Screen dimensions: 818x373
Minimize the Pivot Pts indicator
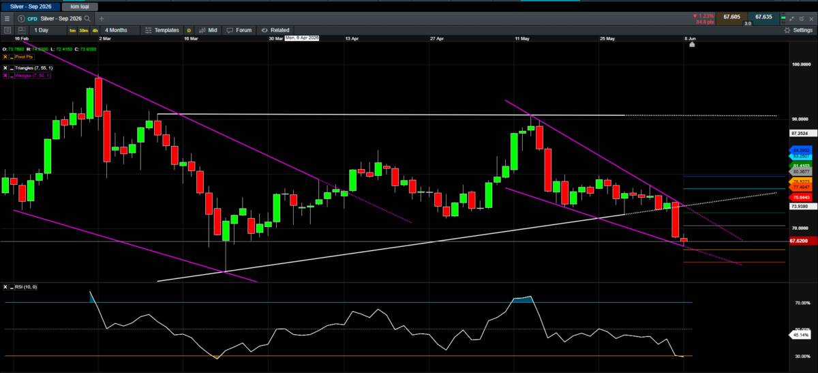[12, 57]
